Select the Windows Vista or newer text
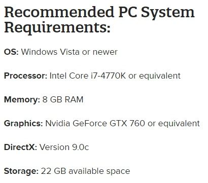This screenshot has width=208, height=183. pyautogui.click(x=69, y=52)
